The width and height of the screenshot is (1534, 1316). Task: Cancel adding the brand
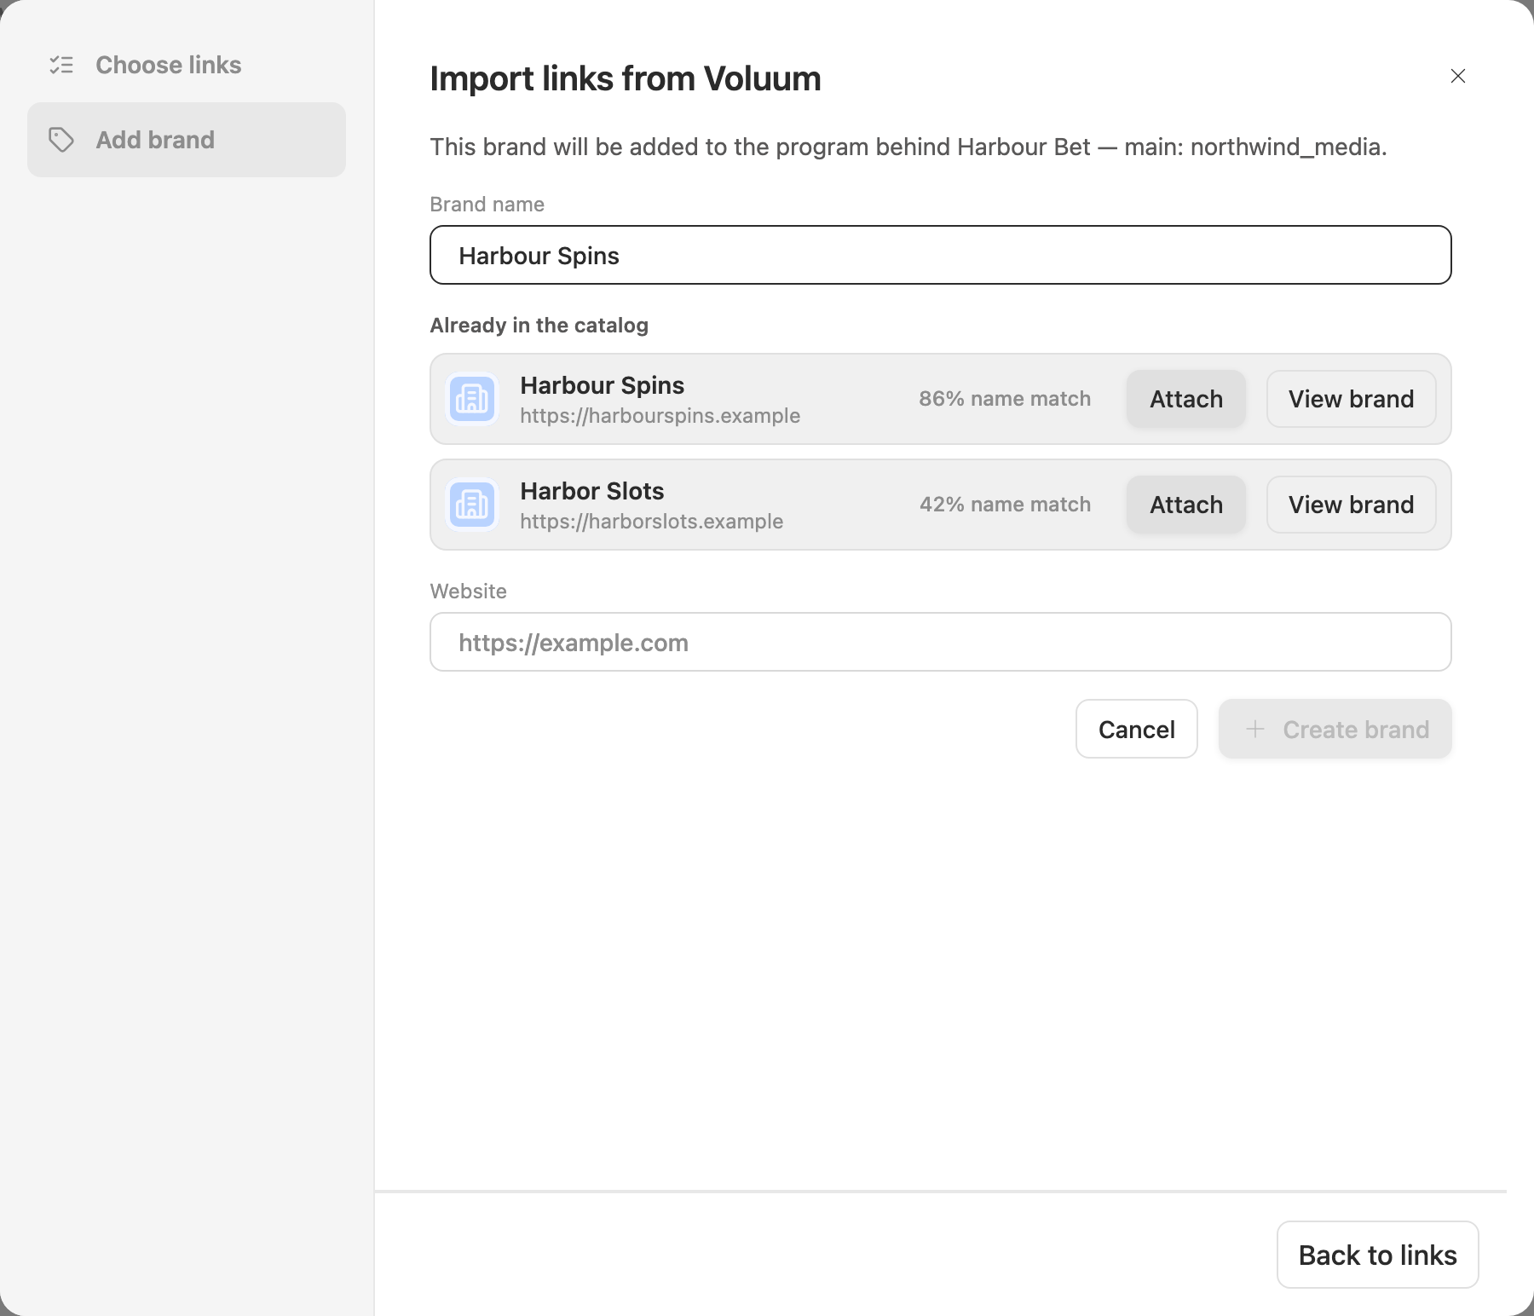click(1137, 729)
